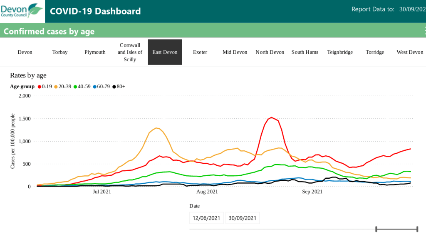Switch to the Torbay tab

point(60,52)
